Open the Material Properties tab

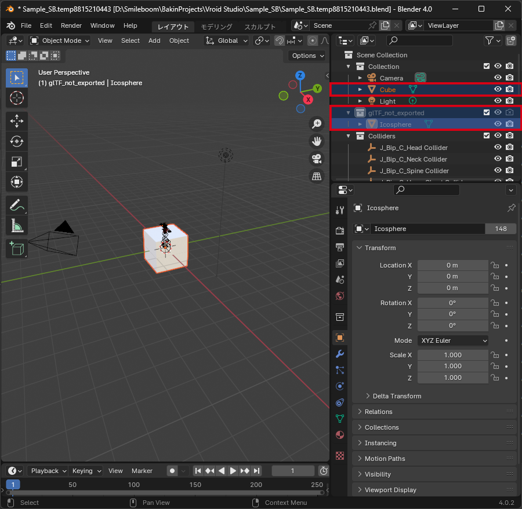pos(340,435)
